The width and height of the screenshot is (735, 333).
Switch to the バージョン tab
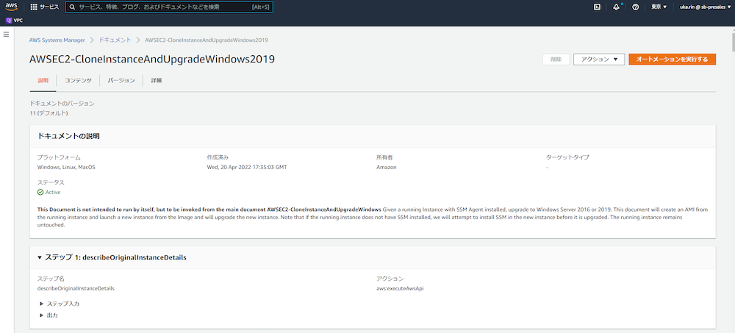tap(121, 80)
